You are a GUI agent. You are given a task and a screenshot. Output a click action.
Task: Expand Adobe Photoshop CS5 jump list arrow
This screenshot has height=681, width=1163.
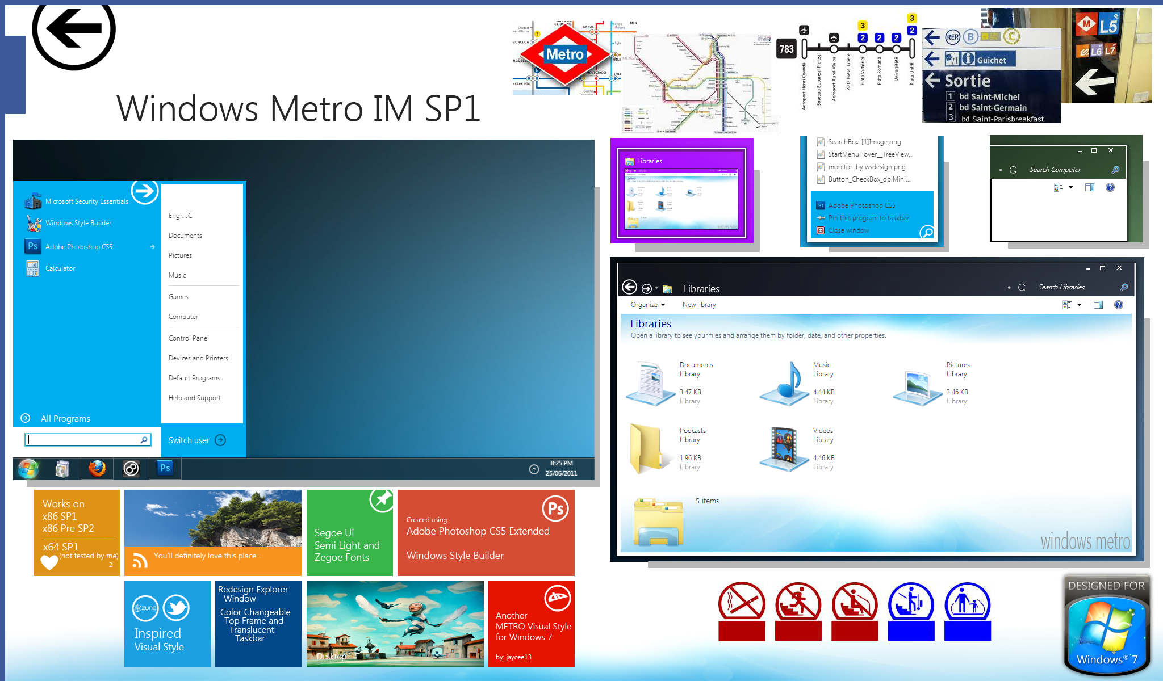pyautogui.click(x=152, y=247)
